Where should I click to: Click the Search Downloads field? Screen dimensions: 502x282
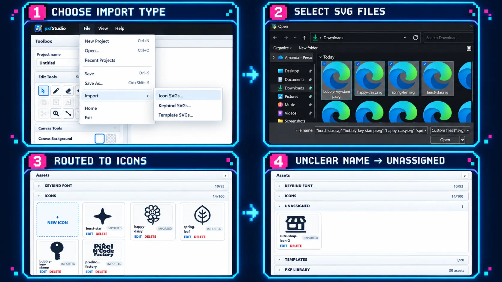click(448, 38)
